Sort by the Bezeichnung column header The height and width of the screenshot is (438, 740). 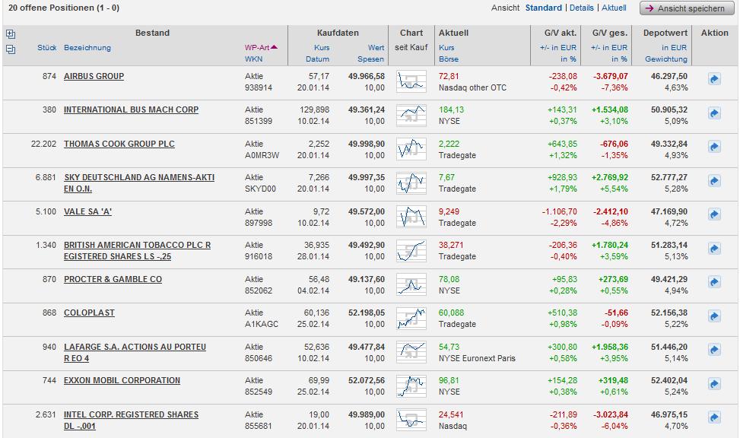87,48
